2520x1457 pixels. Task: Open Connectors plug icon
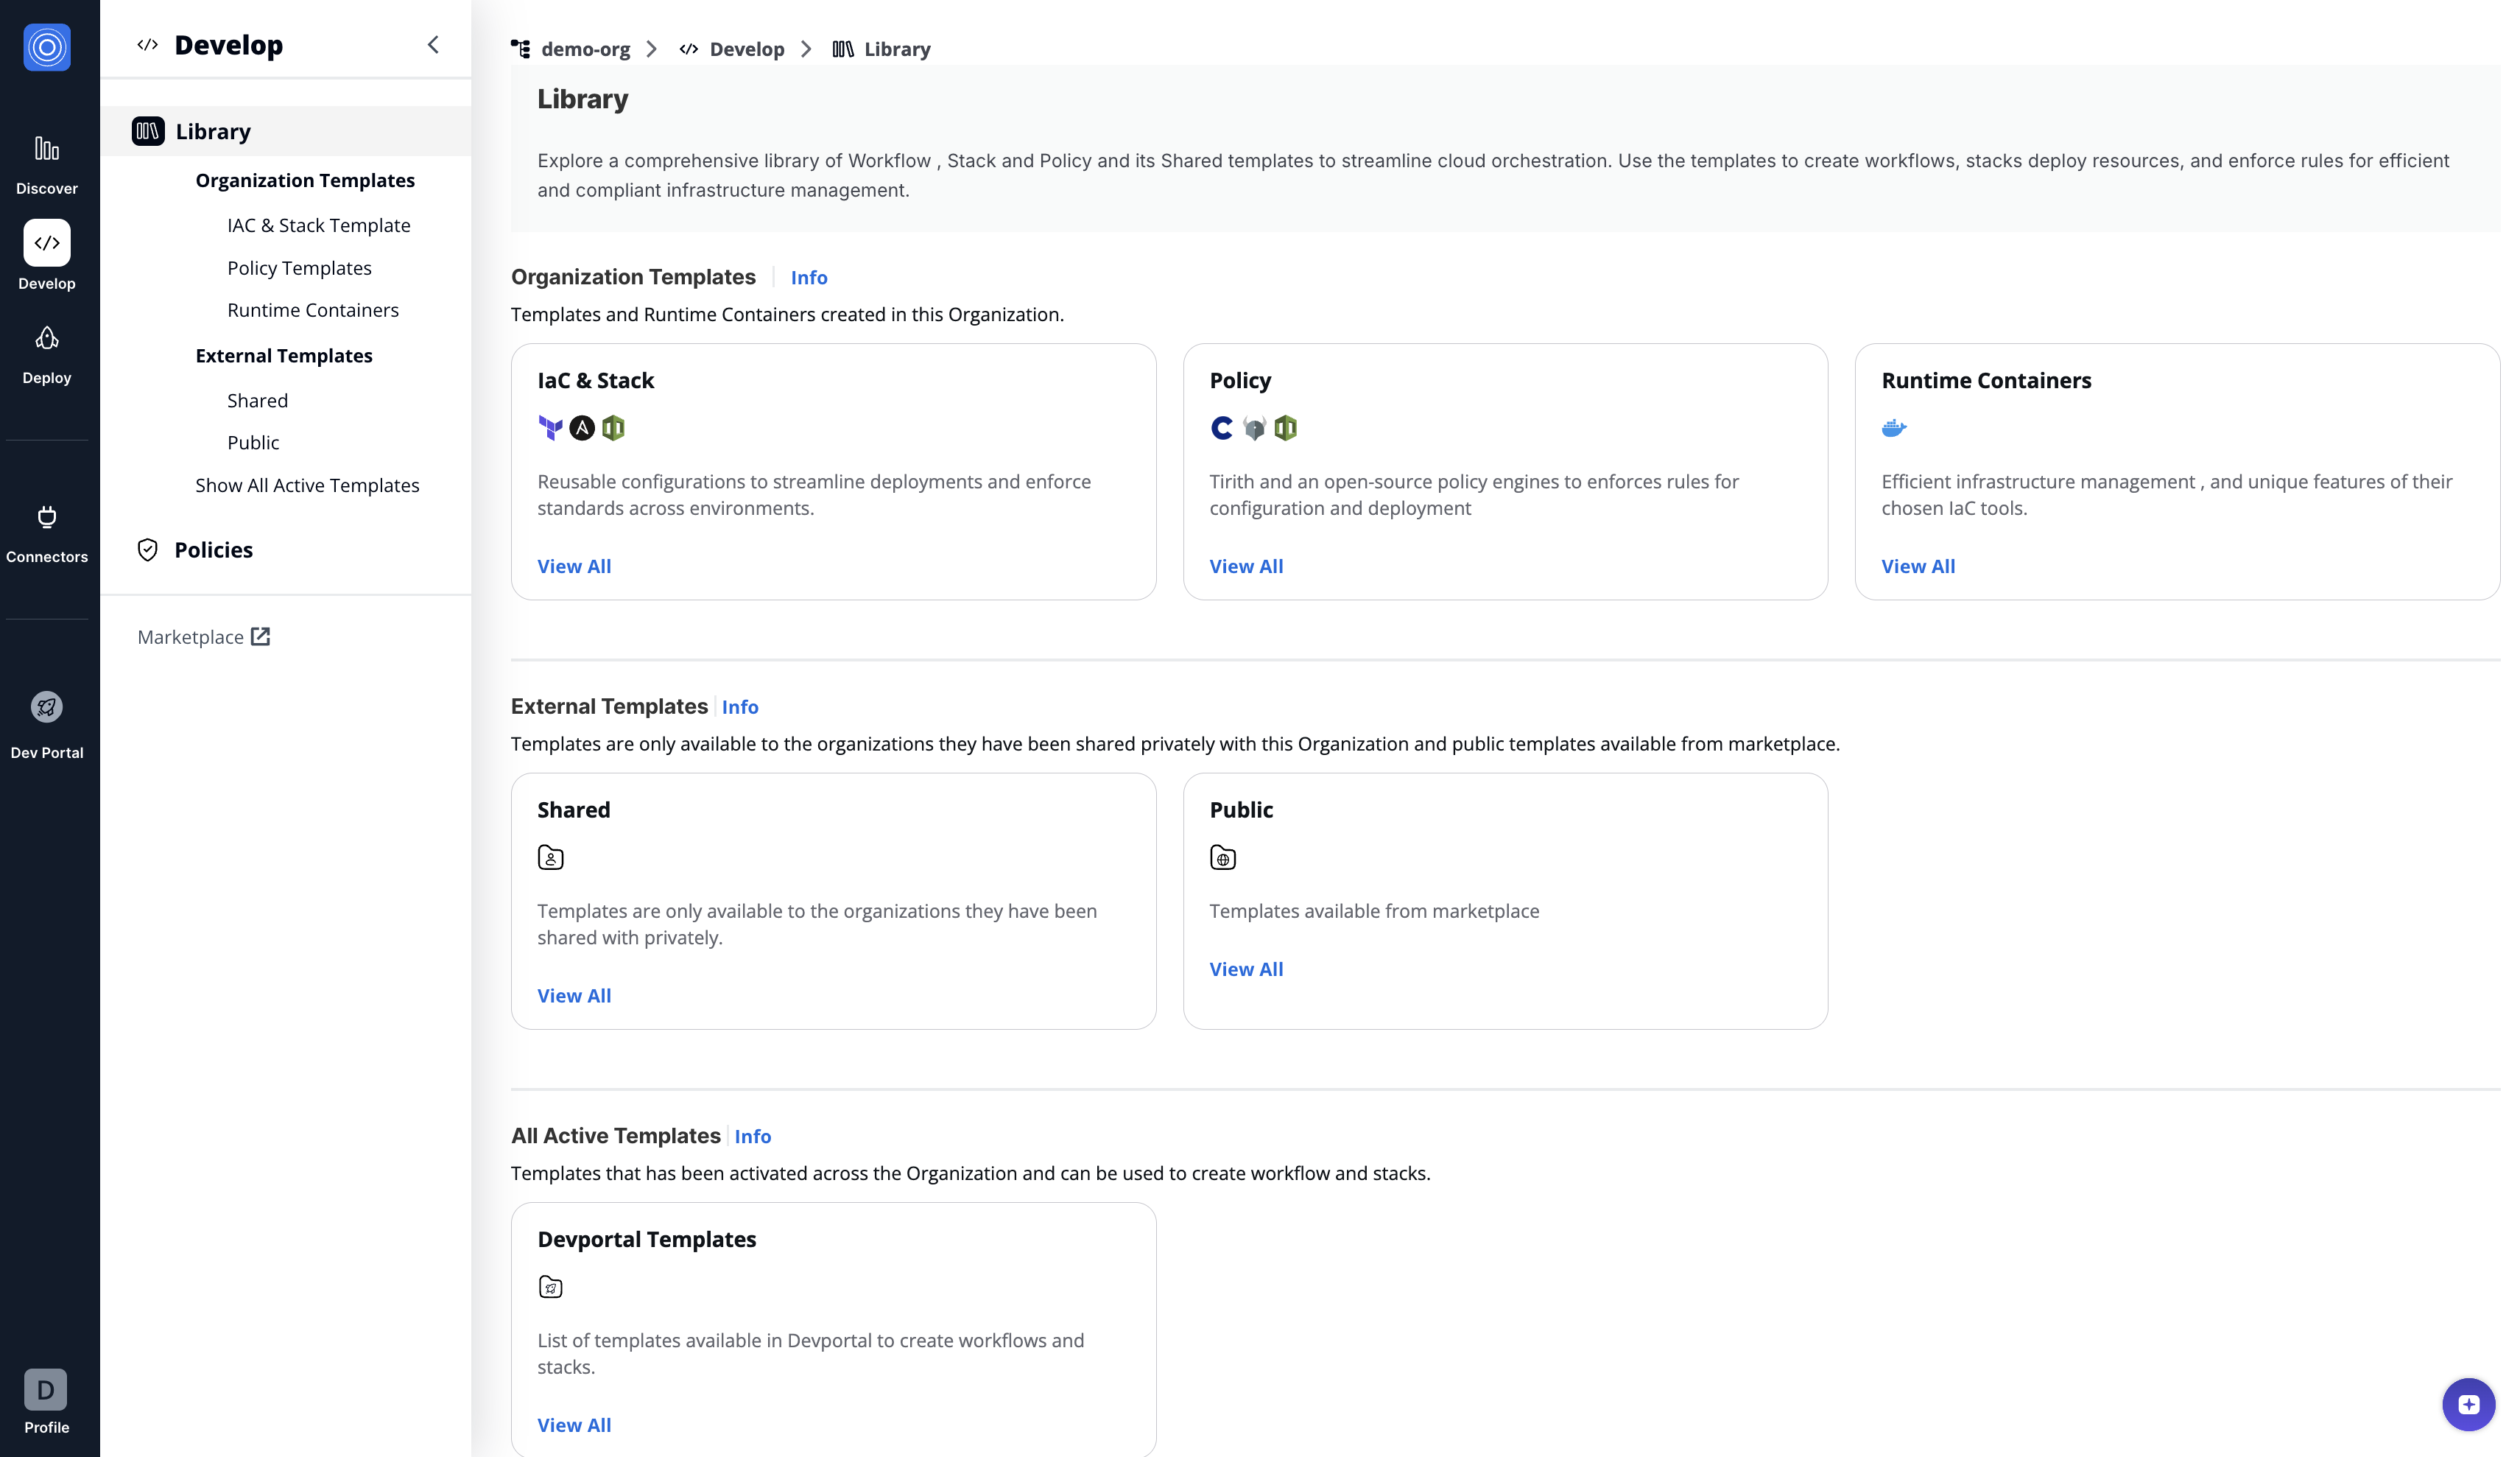click(47, 517)
